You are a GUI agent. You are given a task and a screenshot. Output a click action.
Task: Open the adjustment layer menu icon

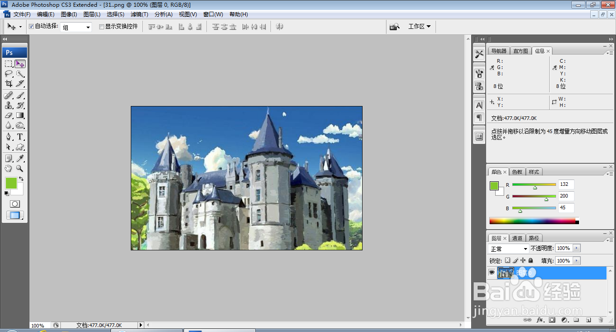pos(564,320)
